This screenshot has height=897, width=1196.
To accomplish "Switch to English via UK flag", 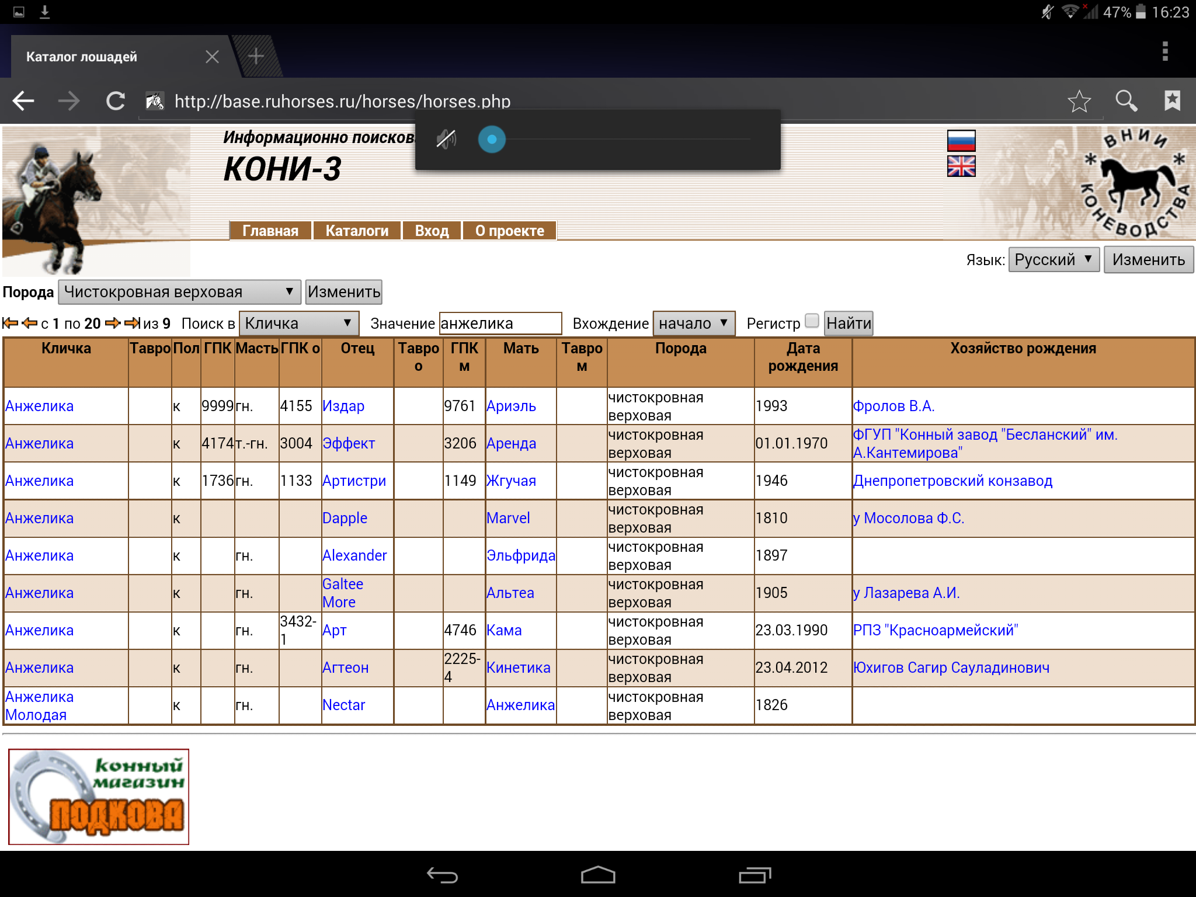I will coord(961,166).
